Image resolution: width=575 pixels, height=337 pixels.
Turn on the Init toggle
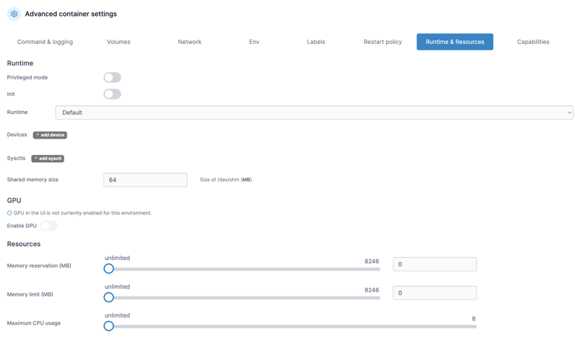click(x=112, y=94)
